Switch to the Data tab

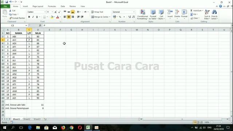tap(63, 6)
